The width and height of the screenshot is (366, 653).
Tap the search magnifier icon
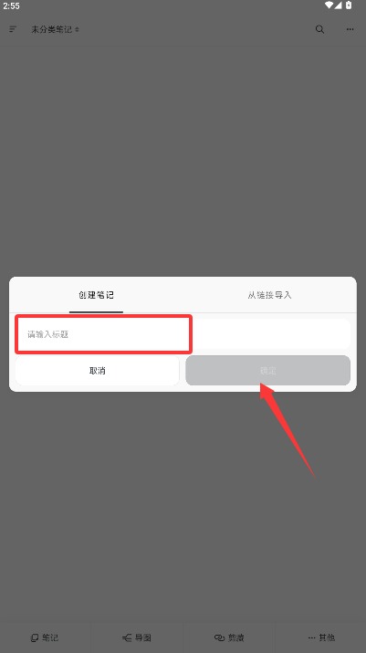click(319, 29)
